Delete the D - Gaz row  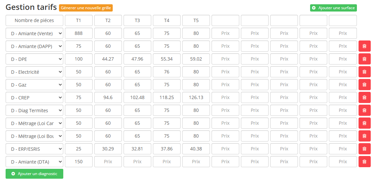[x=364, y=85]
